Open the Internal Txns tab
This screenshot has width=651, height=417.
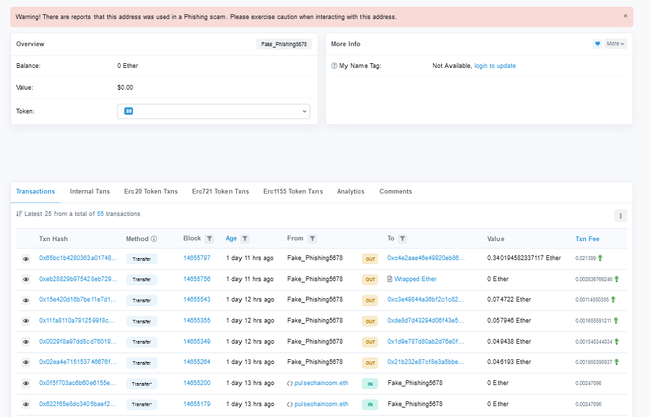tap(90, 192)
